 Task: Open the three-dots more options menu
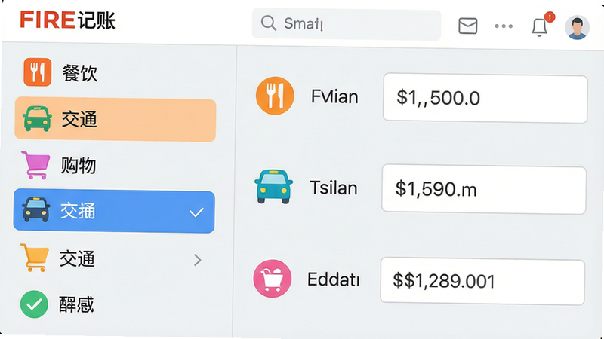click(504, 26)
